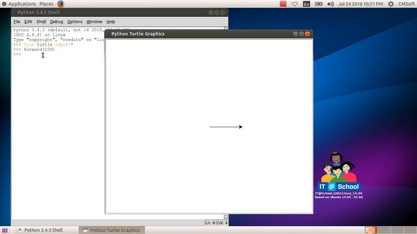Click the turtle arrowhead on the canvas
417x234 pixels.
pyautogui.click(x=240, y=127)
